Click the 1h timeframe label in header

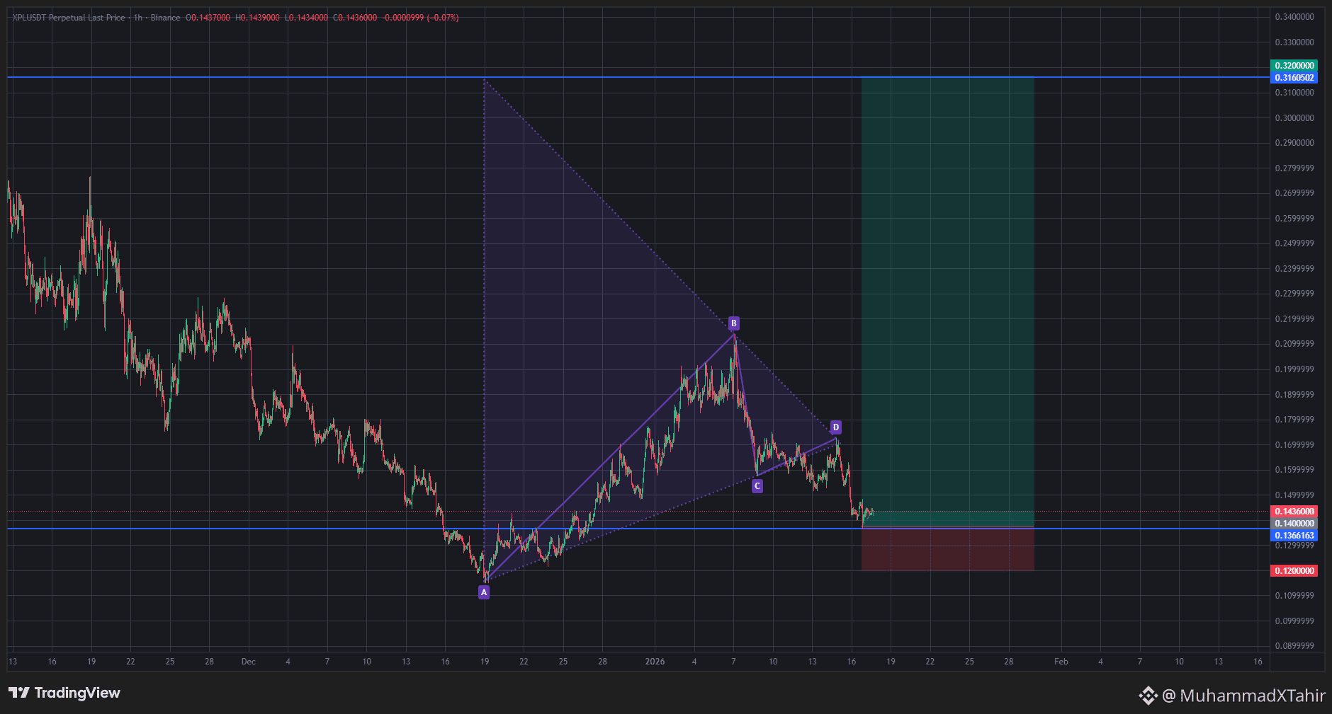[138, 18]
